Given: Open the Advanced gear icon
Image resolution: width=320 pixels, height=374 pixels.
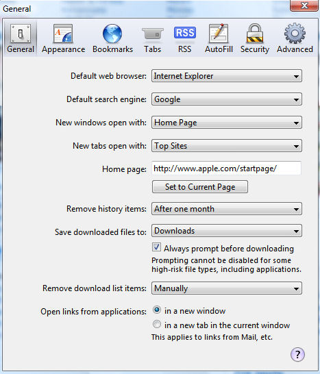Looking at the screenshot, I should click(295, 33).
